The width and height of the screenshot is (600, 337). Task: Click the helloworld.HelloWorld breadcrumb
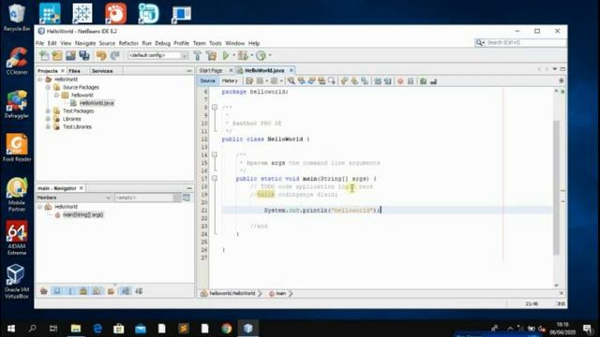click(232, 293)
